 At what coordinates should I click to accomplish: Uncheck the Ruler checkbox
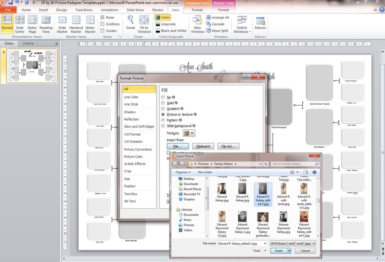tap(102, 17)
